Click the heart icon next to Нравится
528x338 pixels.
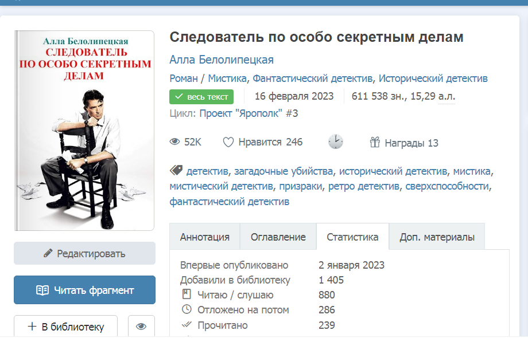click(x=228, y=143)
